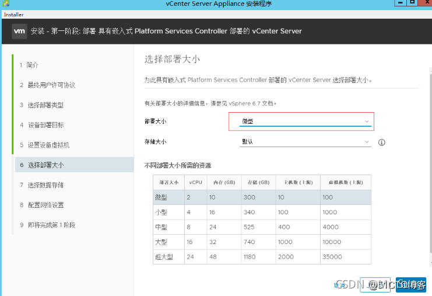
Task: Click the 微型 row in resource table
Action: (262, 197)
